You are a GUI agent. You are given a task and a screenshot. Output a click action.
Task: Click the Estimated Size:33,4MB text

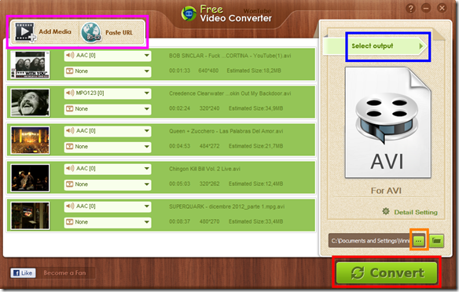256,221
